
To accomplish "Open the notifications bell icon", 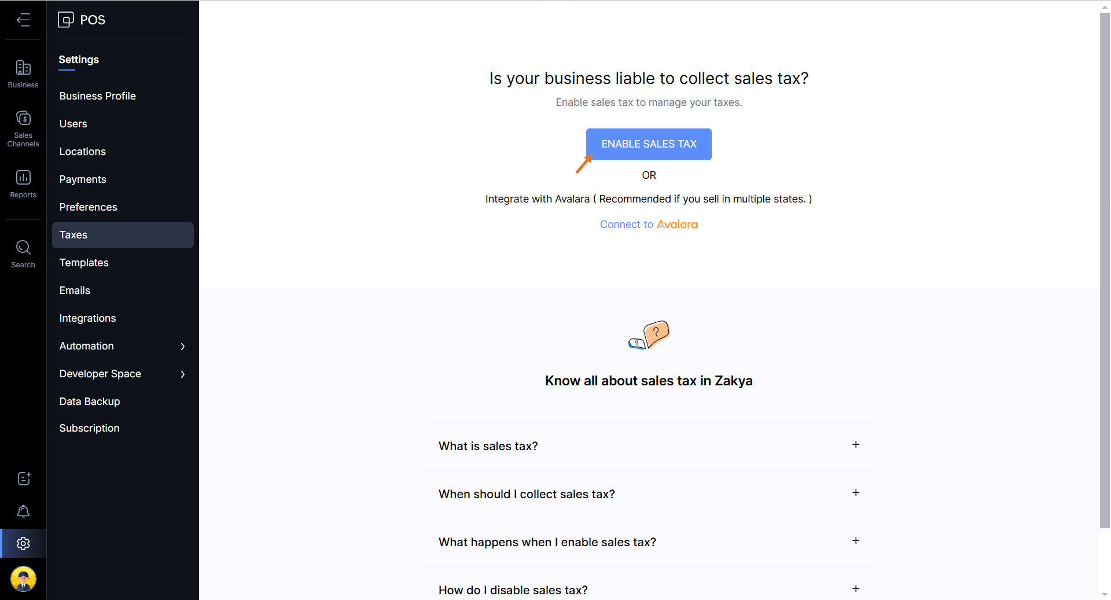I will coord(23,511).
